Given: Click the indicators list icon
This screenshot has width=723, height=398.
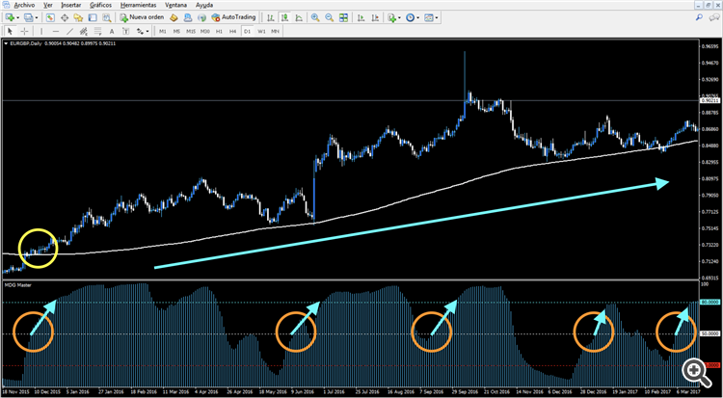Looking at the screenshot, I should (x=392, y=17).
